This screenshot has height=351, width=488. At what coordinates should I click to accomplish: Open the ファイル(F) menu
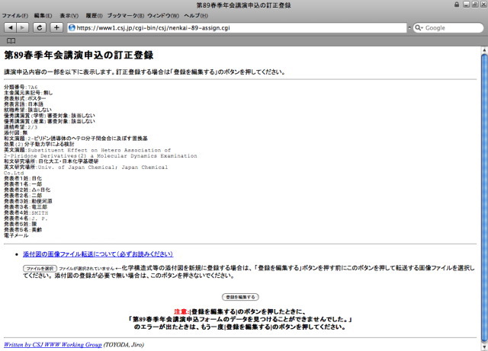(15, 15)
